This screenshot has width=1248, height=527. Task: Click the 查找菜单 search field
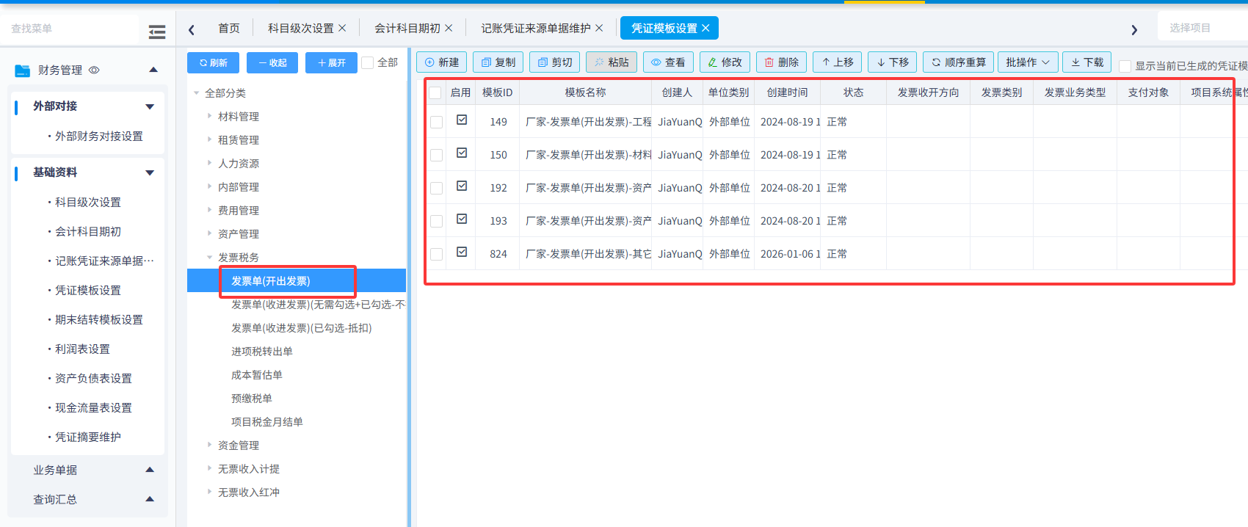(x=70, y=29)
